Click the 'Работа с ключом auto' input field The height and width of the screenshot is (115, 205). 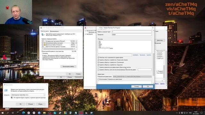pos(132,32)
